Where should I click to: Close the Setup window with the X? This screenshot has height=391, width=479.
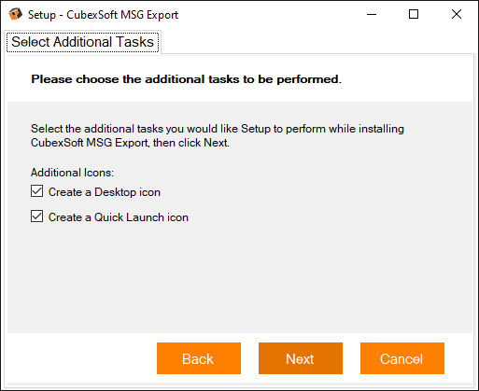point(457,14)
